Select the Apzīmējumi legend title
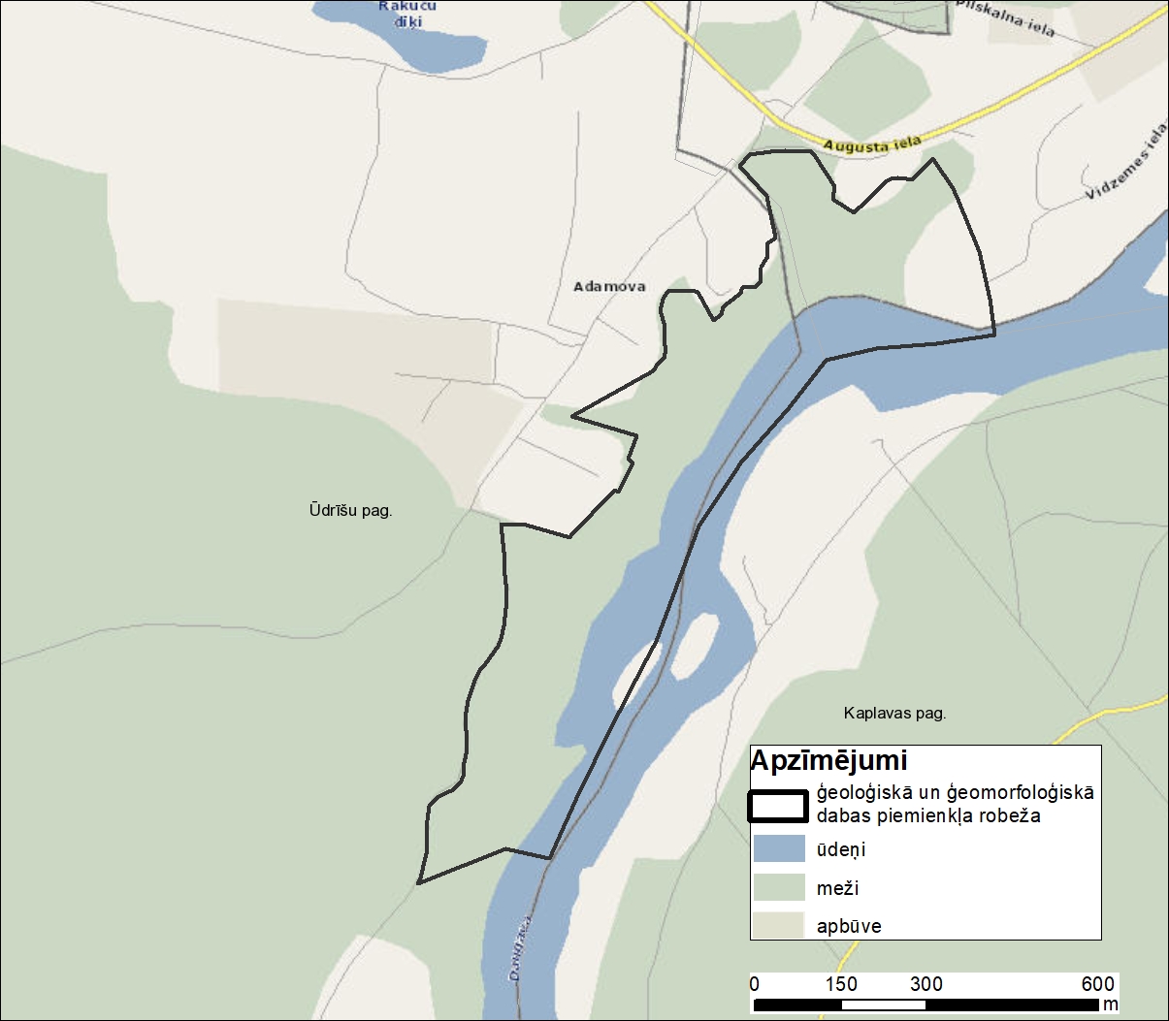1169x1021 pixels. point(828,761)
